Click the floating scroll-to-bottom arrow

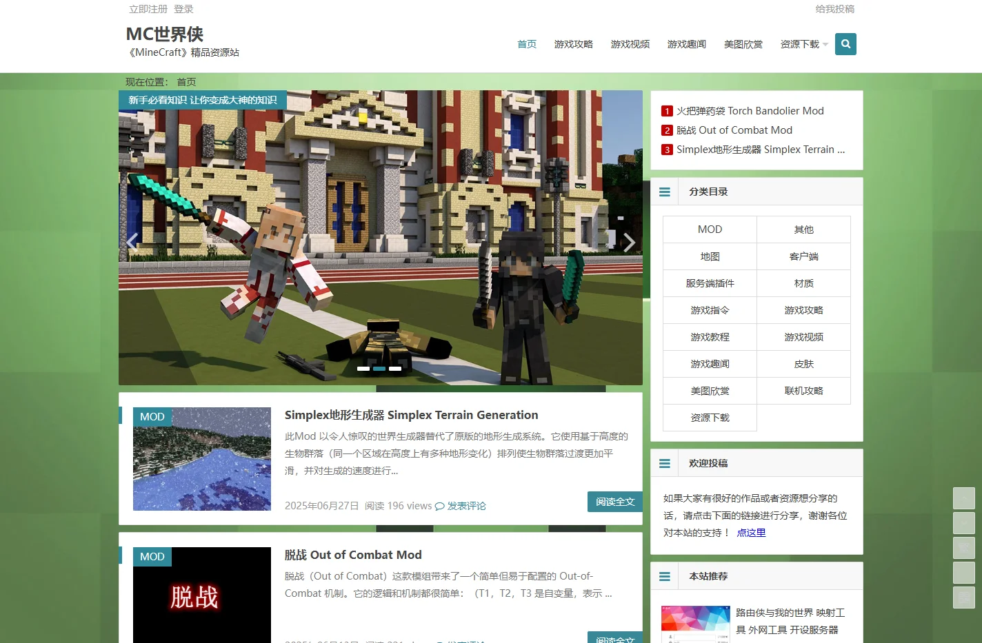[x=963, y=523]
